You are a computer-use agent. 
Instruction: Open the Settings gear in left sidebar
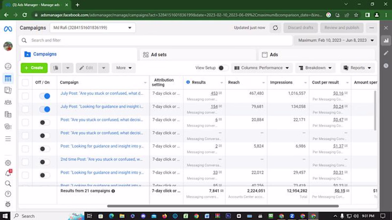(8, 163)
